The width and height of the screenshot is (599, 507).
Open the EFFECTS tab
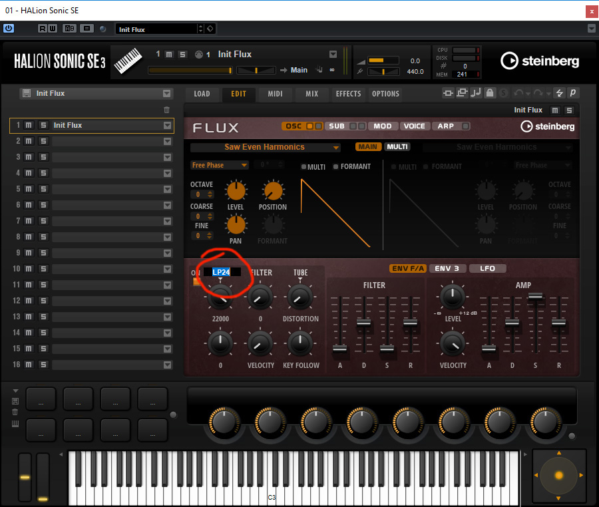coord(348,94)
